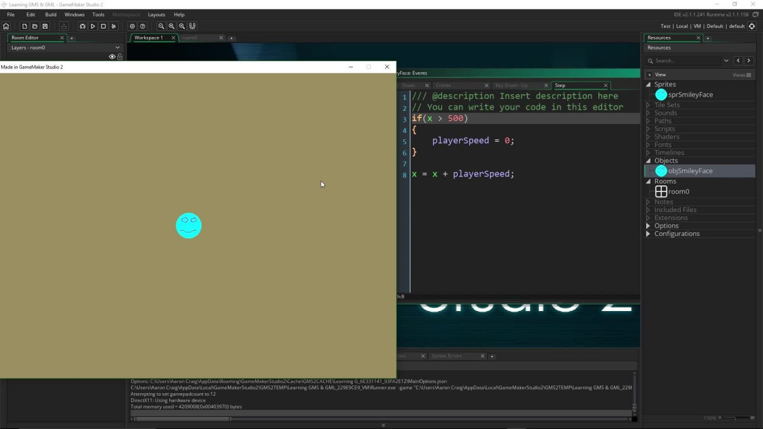
Task: Run the game with the play icon
Action: [x=92, y=26]
